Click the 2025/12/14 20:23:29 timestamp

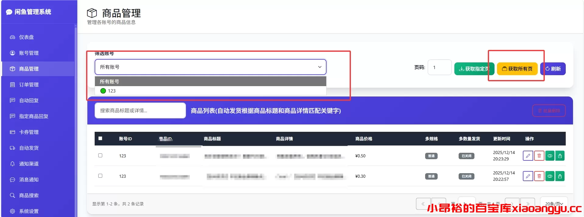(504, 156)
